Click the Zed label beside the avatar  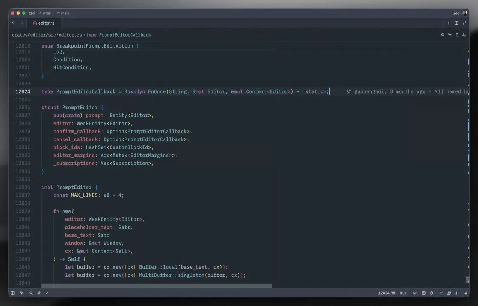click(x=456, y=13)
